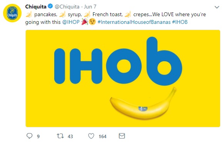Click the banana in the image
The height and width of the screenshot is (142, 222).
(143, 104)
